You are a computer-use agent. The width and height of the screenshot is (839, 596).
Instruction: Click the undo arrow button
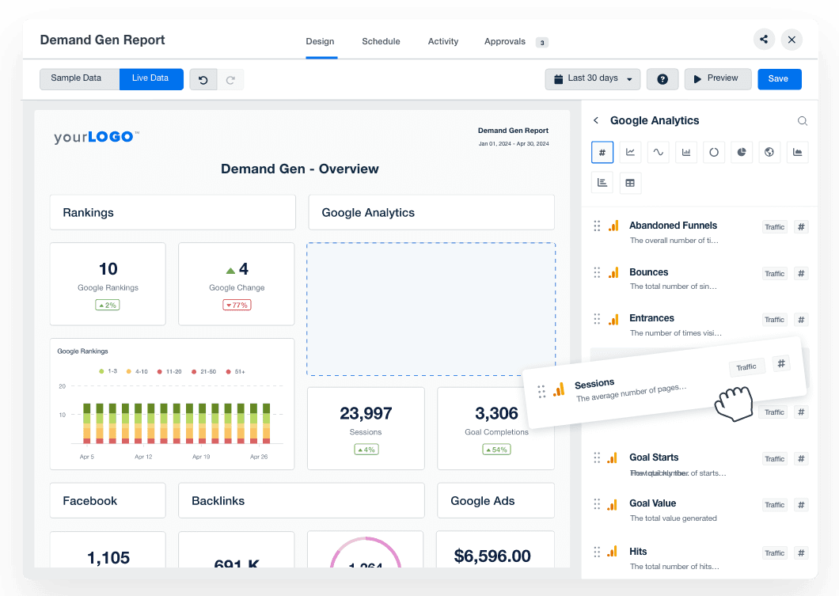pyautogui.click(x=203, y=79)
